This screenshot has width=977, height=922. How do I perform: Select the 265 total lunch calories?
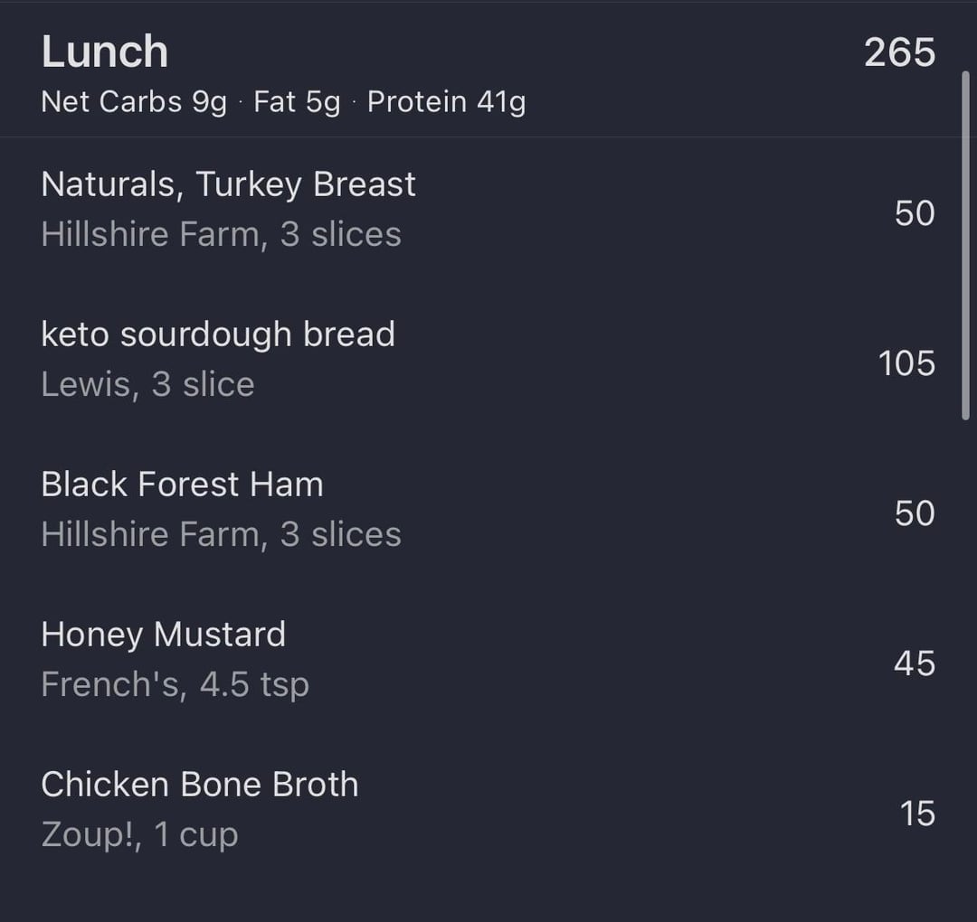899,52
